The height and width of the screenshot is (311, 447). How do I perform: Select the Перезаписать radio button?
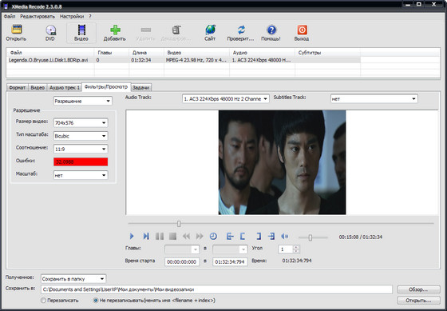pos(43,301)
